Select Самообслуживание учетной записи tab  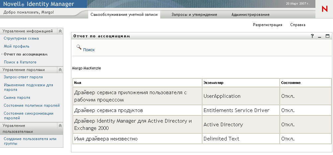124,15
